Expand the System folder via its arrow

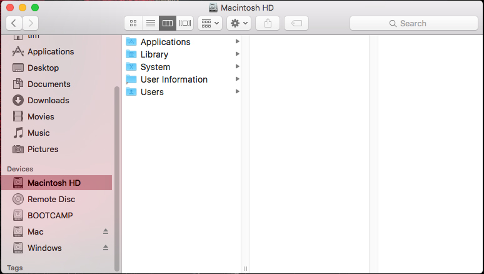[x=238, y=66]
